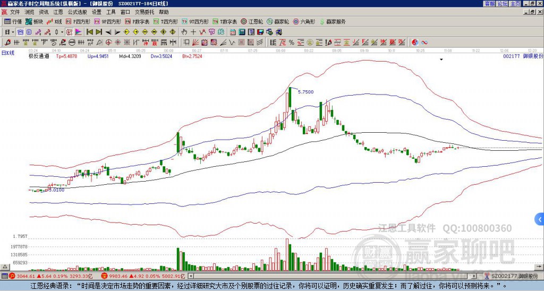This screenshot has height=291, width=544.
Task: Click the 日K线 label
Action: (8, 53)
